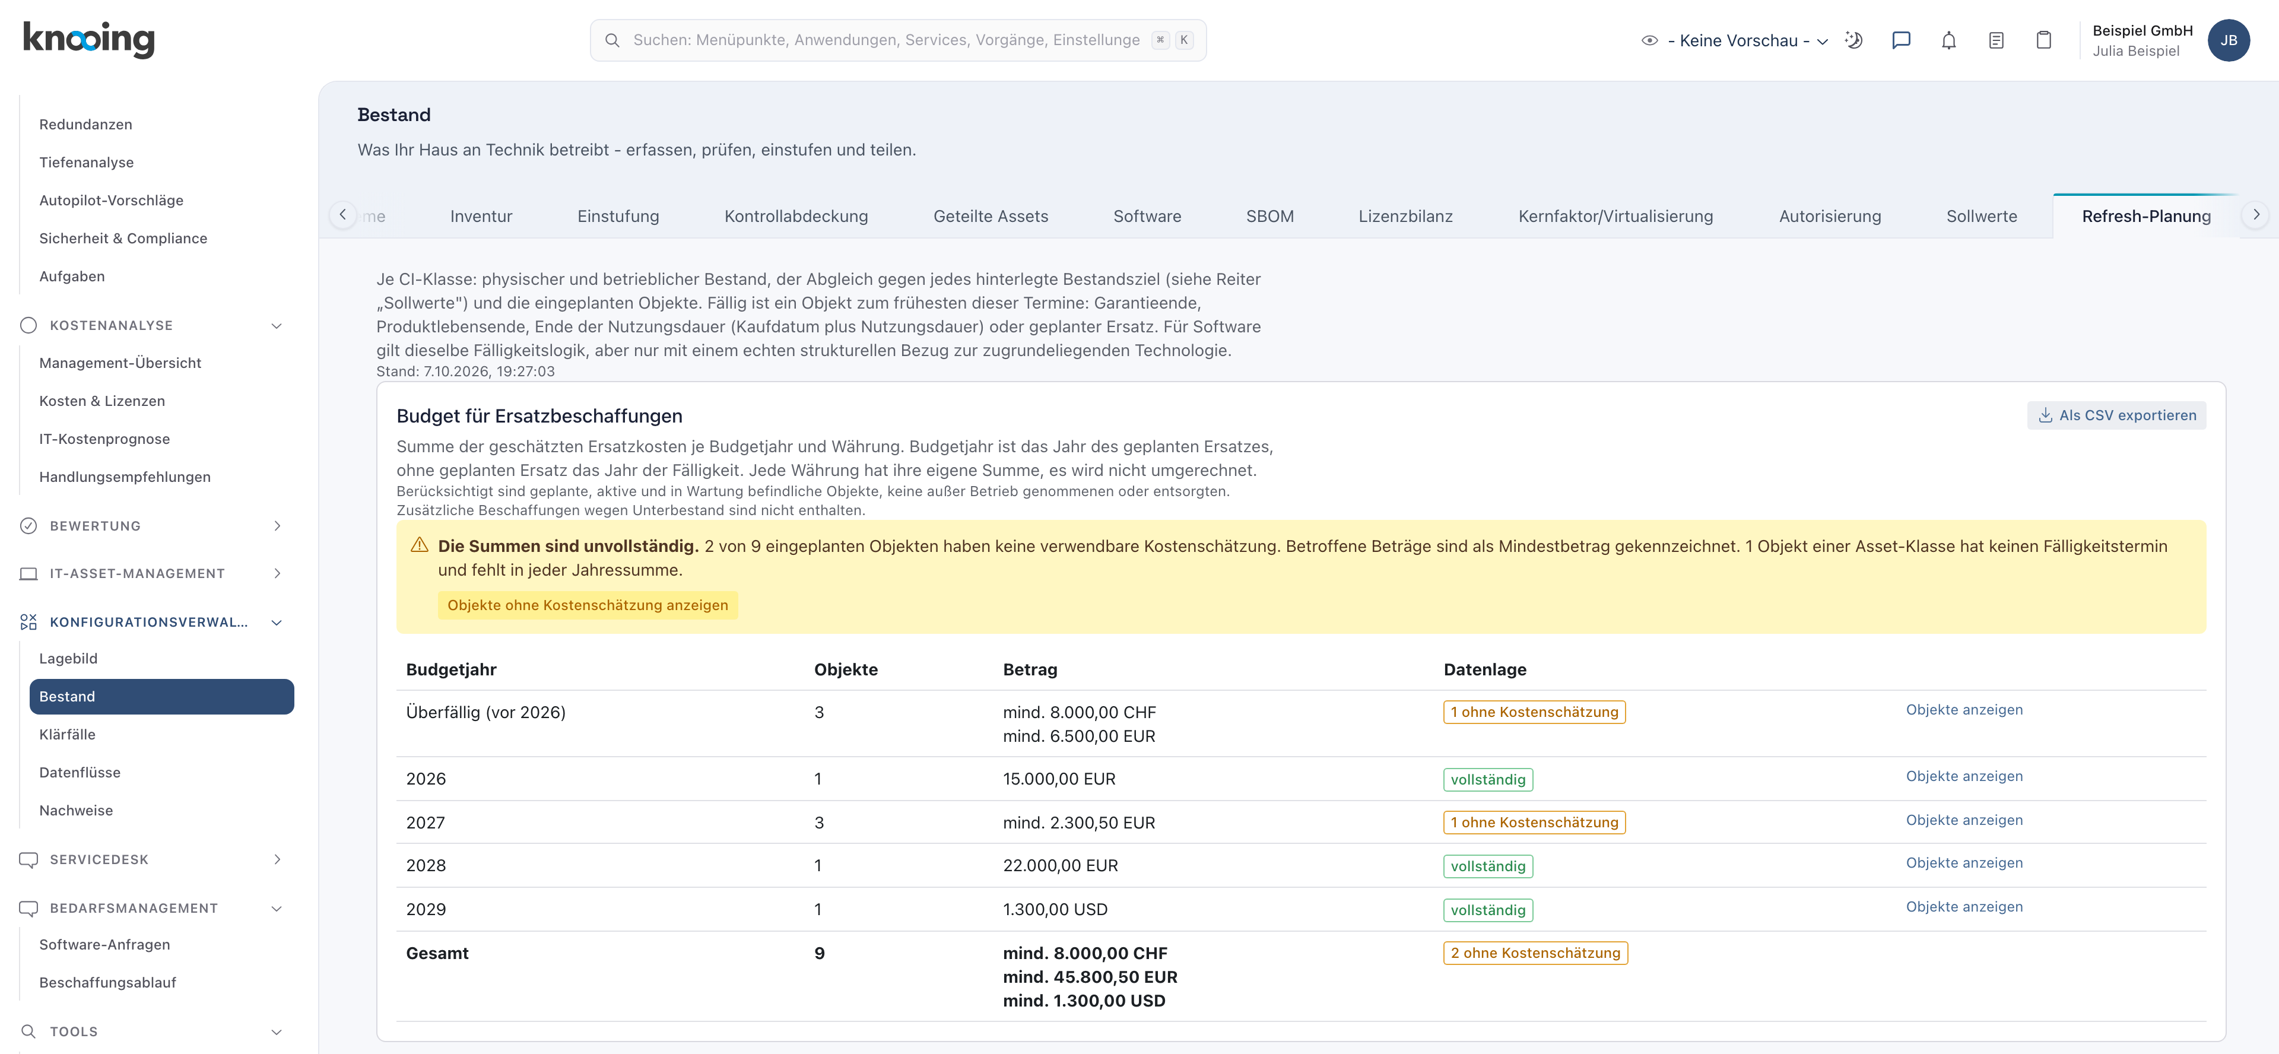Viewport: 2279px width, 1054px height.
Task: Open the chat messages icon
Action: pyautogui.click(x=1900, y=41)
